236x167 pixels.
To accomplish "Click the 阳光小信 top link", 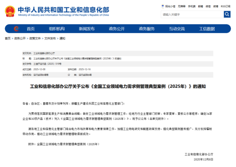I will pos(170,6).
